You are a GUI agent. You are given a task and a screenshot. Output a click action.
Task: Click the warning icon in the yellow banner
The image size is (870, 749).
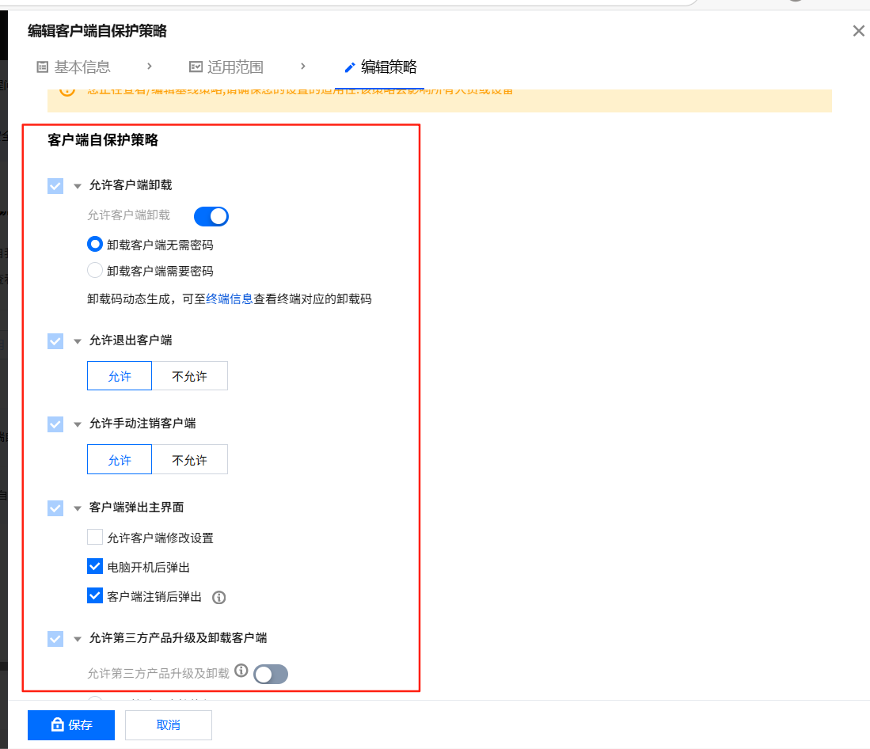coord(66,90)
